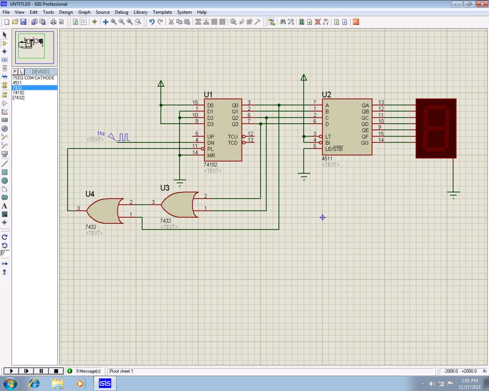
Task: Click the P pick devices button
Action: (x=15, y=72)
